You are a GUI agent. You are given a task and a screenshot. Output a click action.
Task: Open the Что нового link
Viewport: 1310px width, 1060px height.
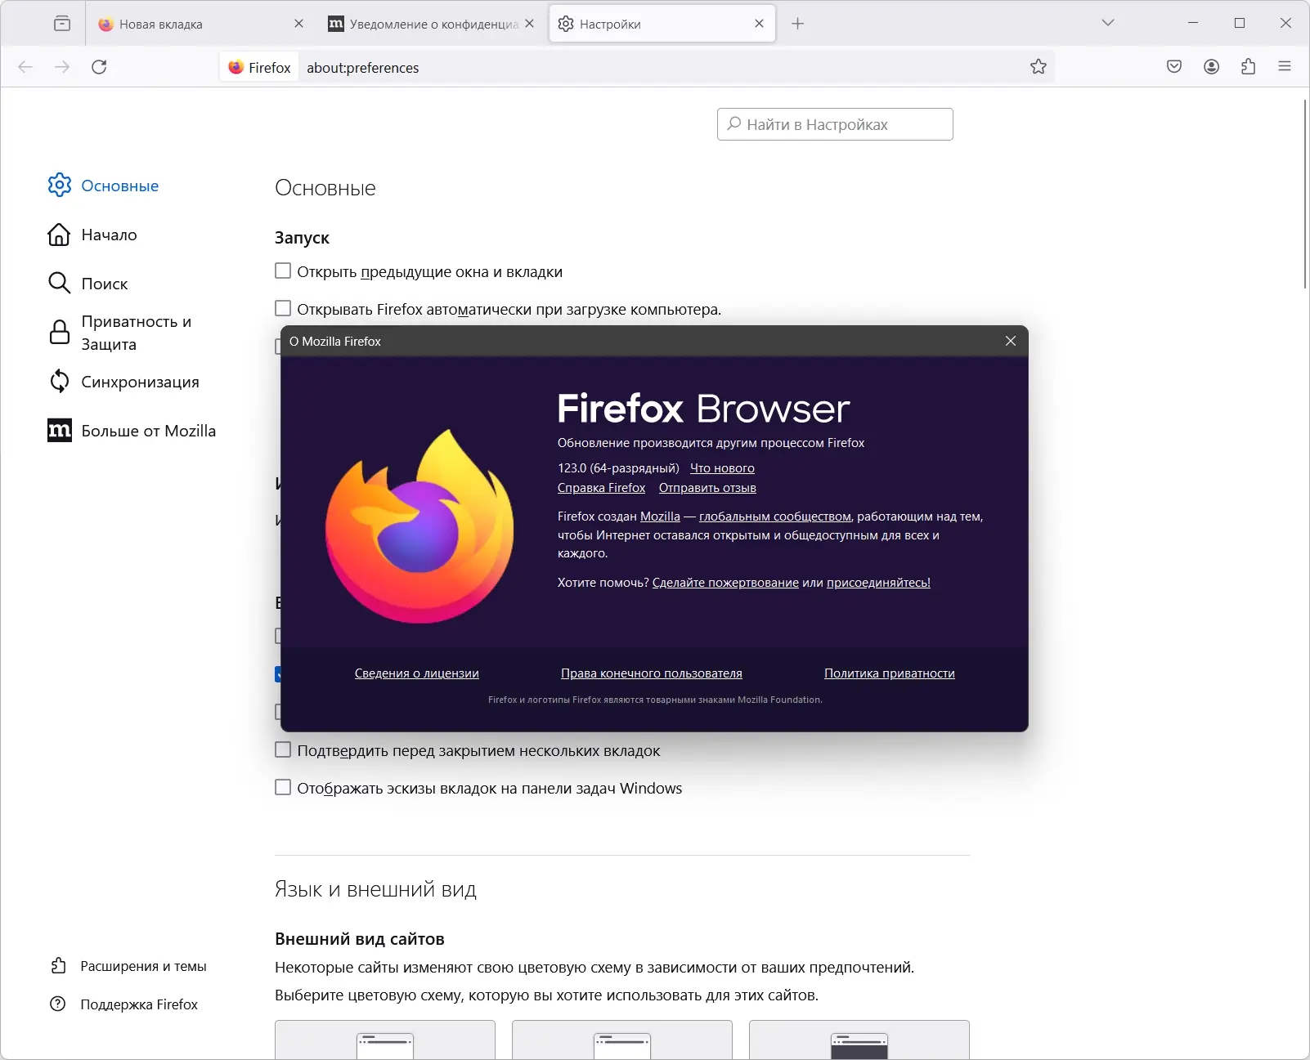point(722,467)
